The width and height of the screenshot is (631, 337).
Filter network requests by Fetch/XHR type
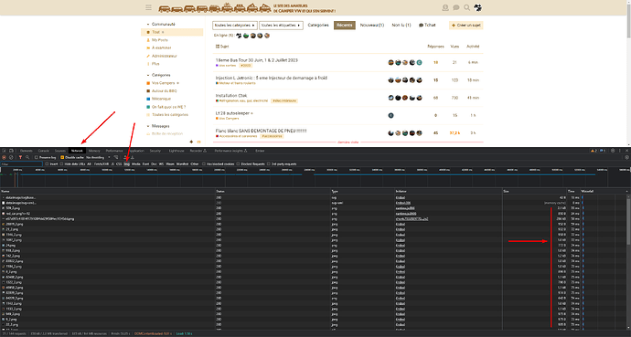tap(102, 163)
